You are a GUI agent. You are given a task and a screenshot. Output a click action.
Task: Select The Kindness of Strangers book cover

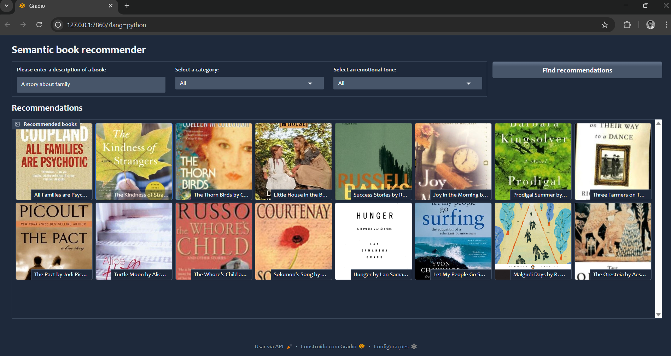[x=134, y=162]
